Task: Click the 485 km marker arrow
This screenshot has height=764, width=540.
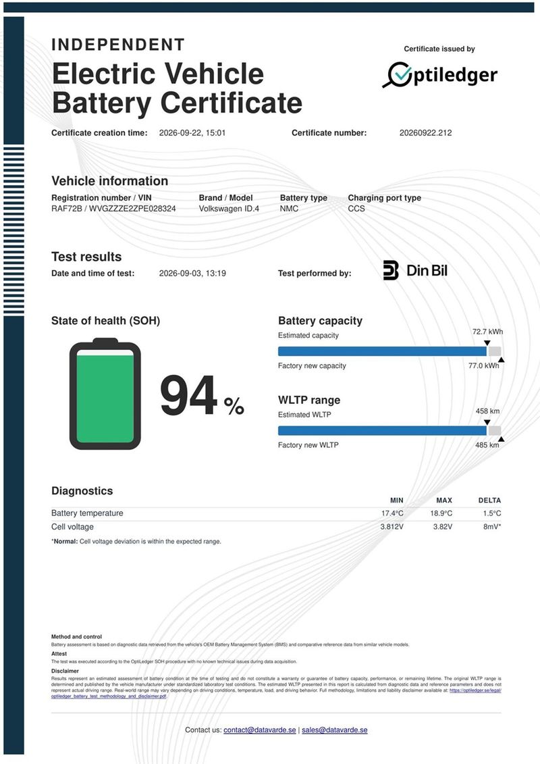Action: [501, 440]
